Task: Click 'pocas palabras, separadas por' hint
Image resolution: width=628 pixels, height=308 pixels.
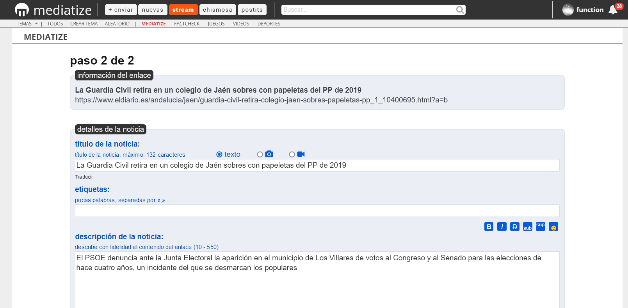Action: click(x=120, y=200)
